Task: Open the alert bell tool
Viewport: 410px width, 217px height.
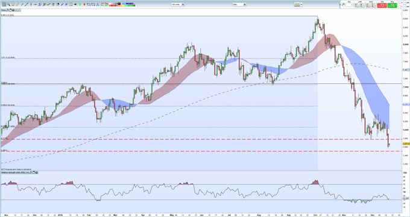Action: (x=13, y=4)
